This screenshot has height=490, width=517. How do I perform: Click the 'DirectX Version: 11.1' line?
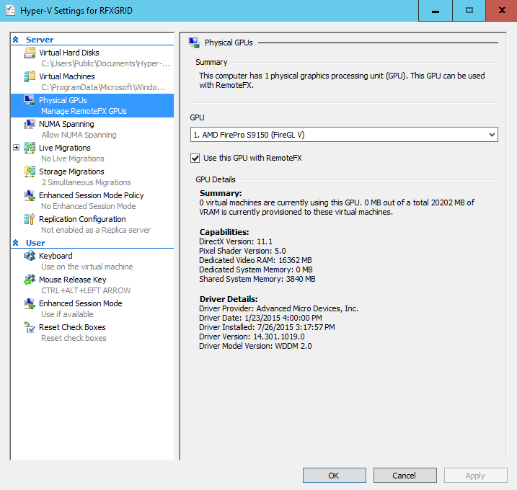(236, 241)
